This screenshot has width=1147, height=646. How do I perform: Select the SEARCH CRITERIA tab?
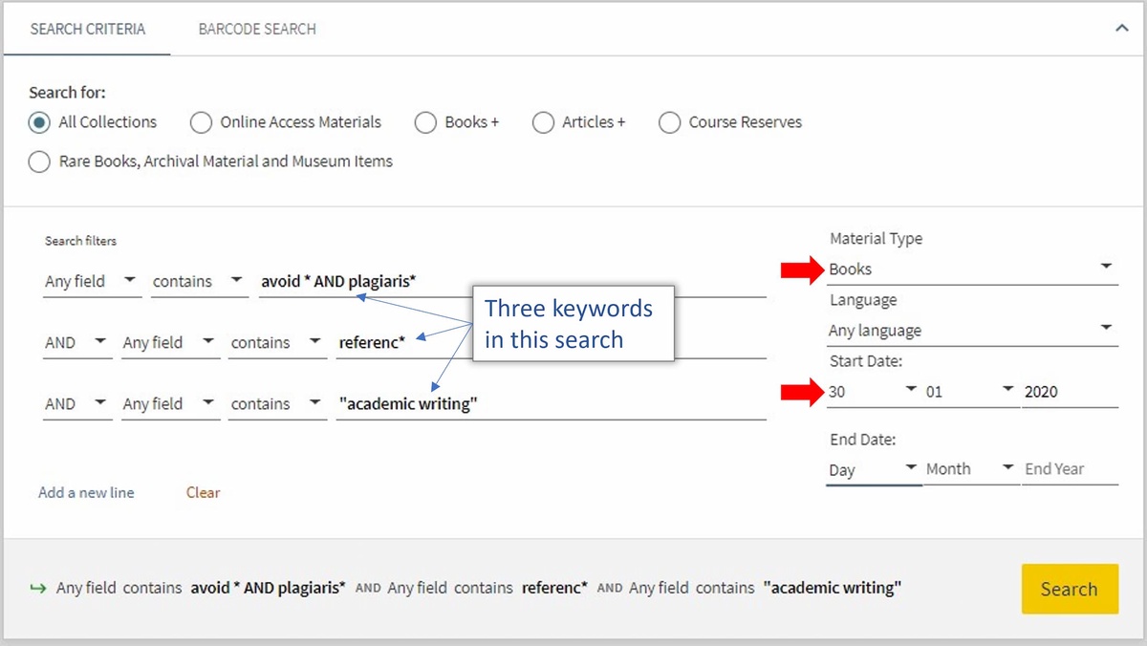[x=86, y=29]
